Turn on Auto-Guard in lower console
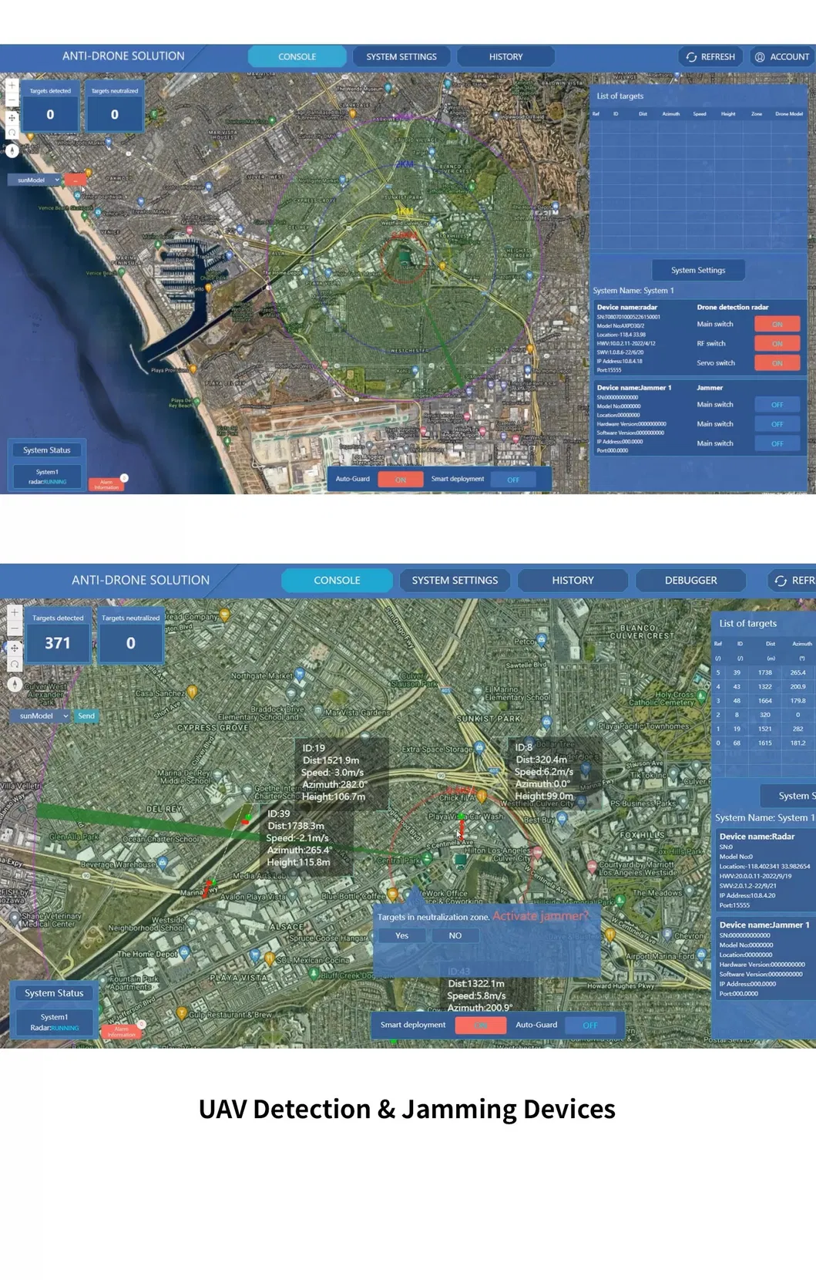 tap(589, 1026)
